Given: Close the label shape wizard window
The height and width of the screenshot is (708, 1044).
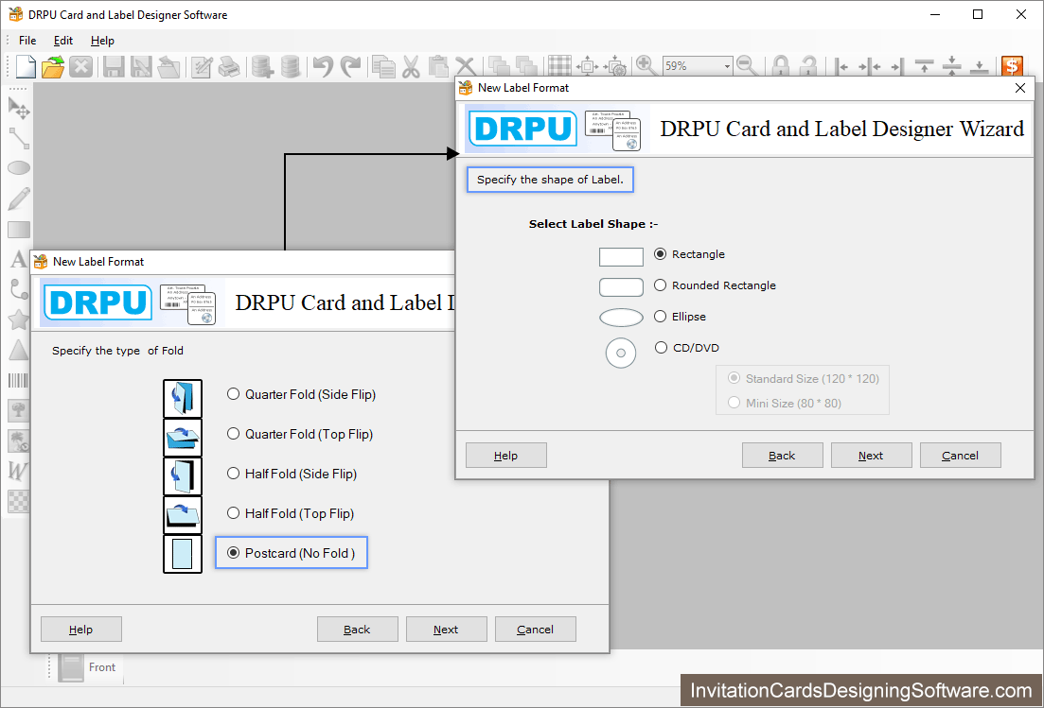Looking at the screenshot, I should 1020,88.
